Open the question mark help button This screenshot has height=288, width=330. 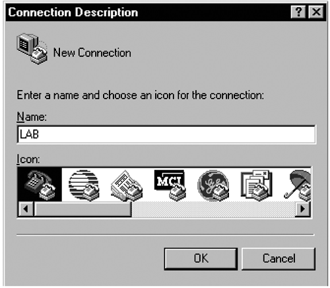click(298, 12)
